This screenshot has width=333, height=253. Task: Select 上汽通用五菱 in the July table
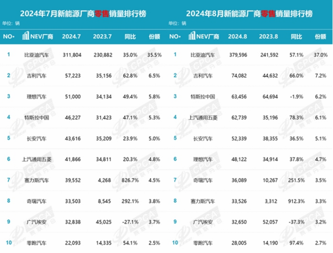(x=36, y=159)
